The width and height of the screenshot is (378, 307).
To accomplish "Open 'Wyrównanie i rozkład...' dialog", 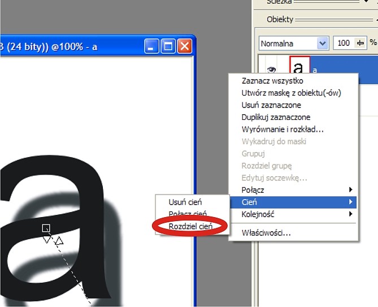I will tap(283, 129).
